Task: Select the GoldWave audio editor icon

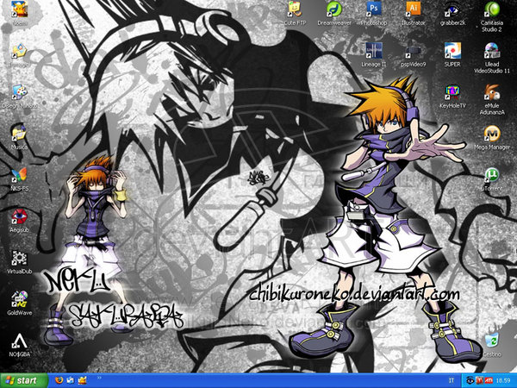Action: click(19, 299)
